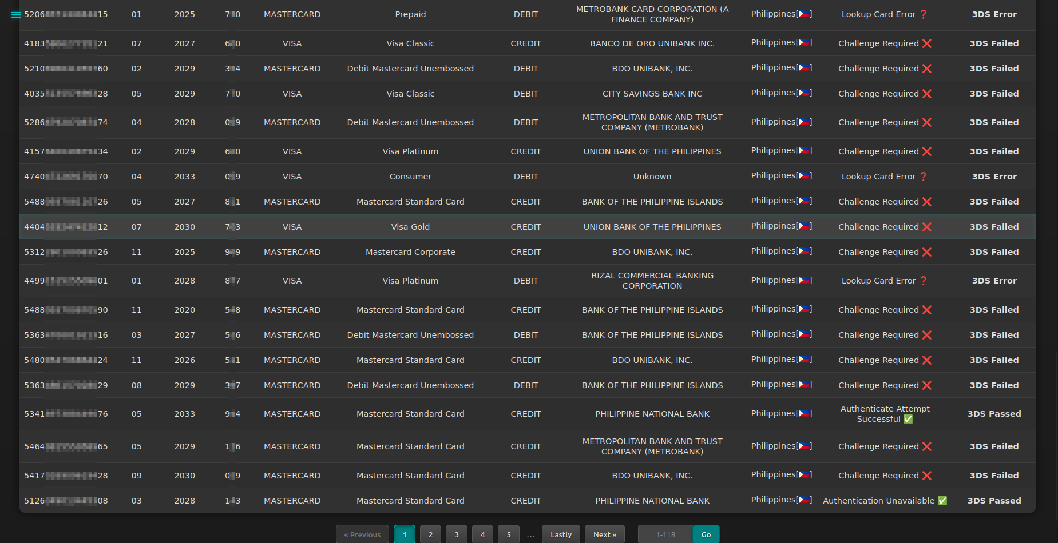Jump to page 4
Screen dimensions: 1058x543
482,534
